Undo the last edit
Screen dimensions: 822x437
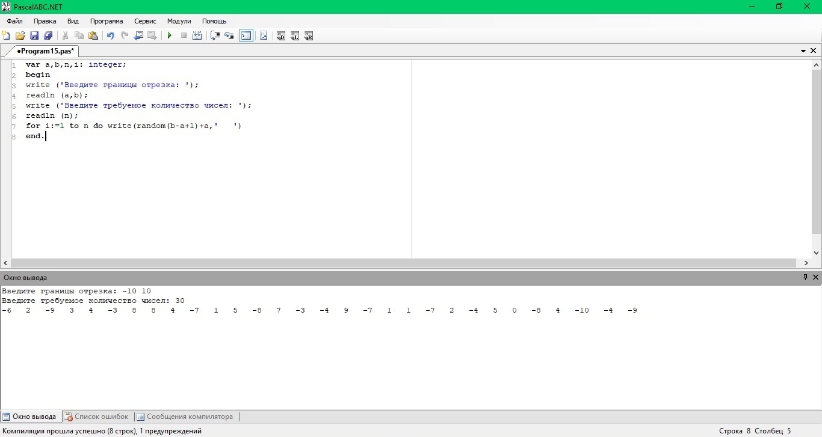[110, 36]
